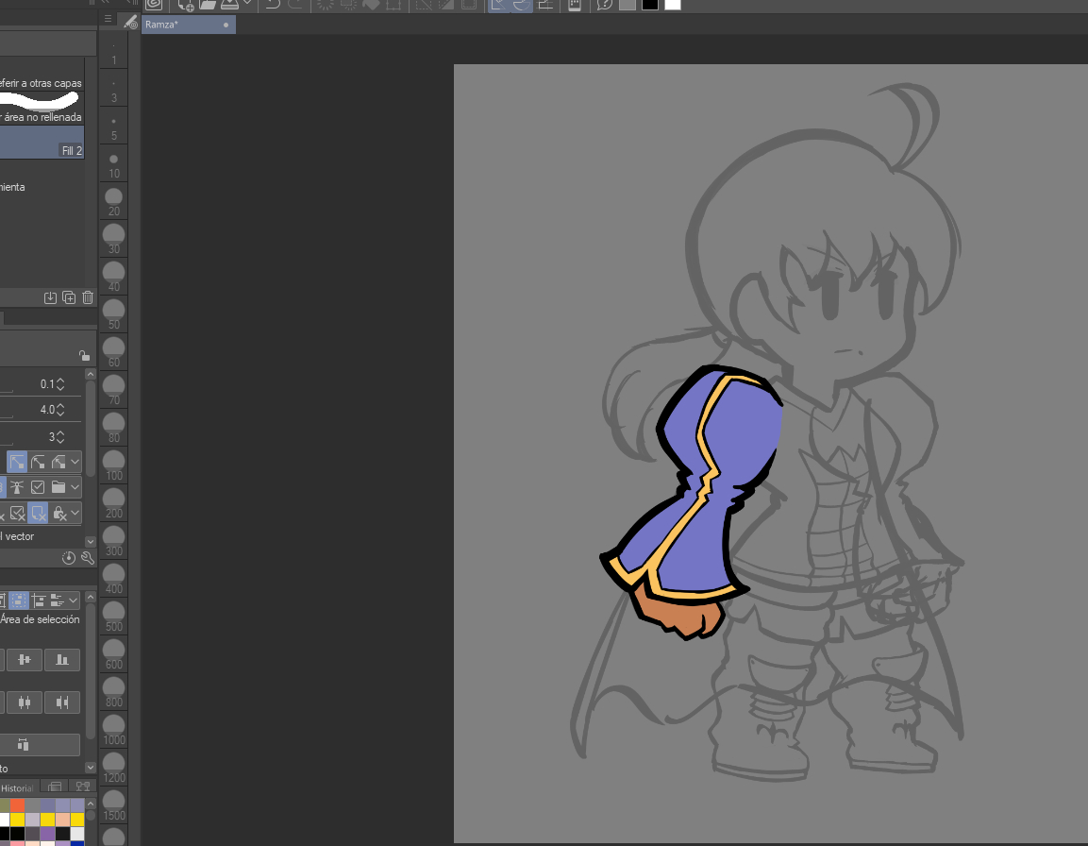Select the Fill 2 sub tool

(x=42, y=143)
